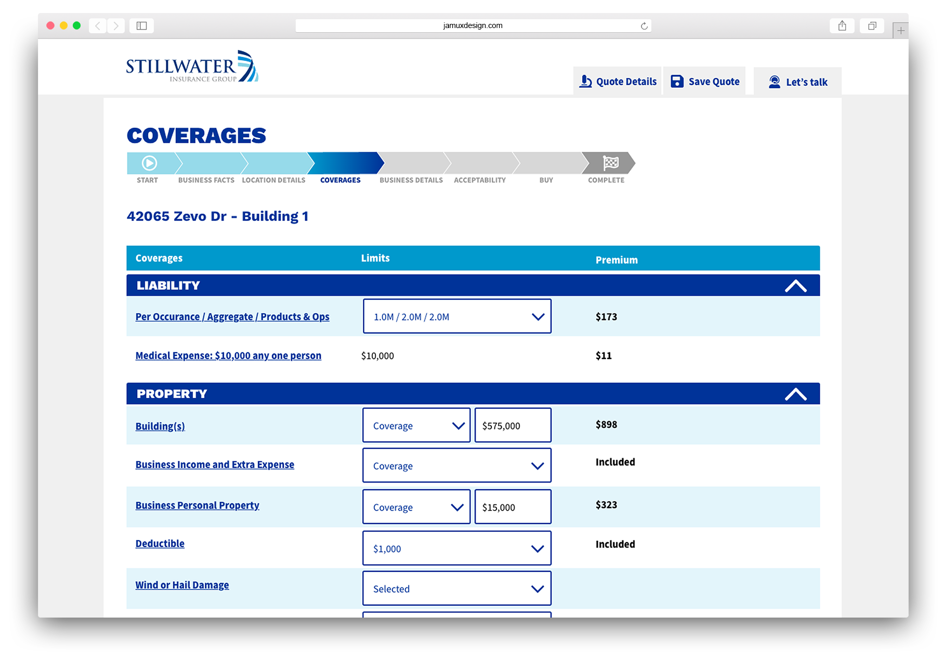
Task: Collapse the Liability section chevron
Action: click(795, 286)
